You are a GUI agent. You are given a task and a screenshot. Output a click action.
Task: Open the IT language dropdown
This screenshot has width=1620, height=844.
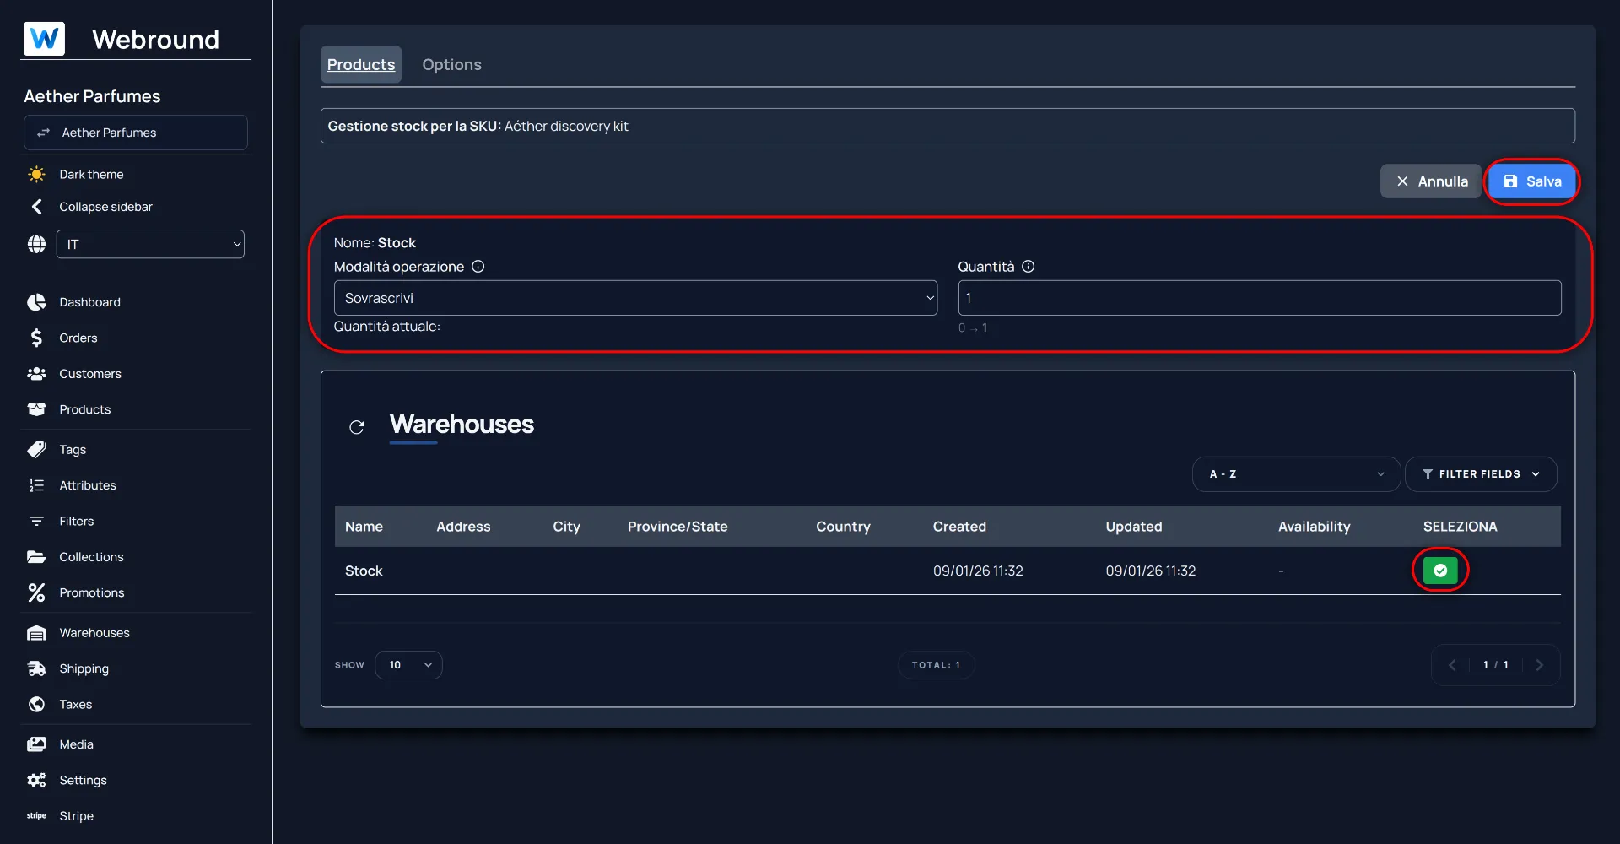[150, 245]
